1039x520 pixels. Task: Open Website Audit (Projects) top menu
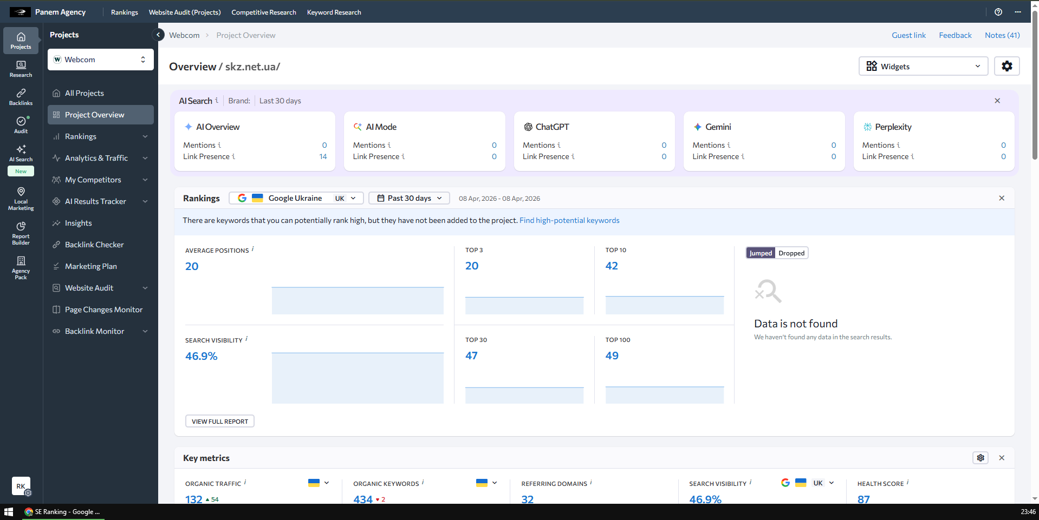tap(185, 12)
